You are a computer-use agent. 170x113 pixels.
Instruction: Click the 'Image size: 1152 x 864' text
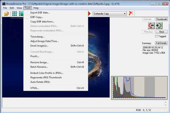pos(154,53)
